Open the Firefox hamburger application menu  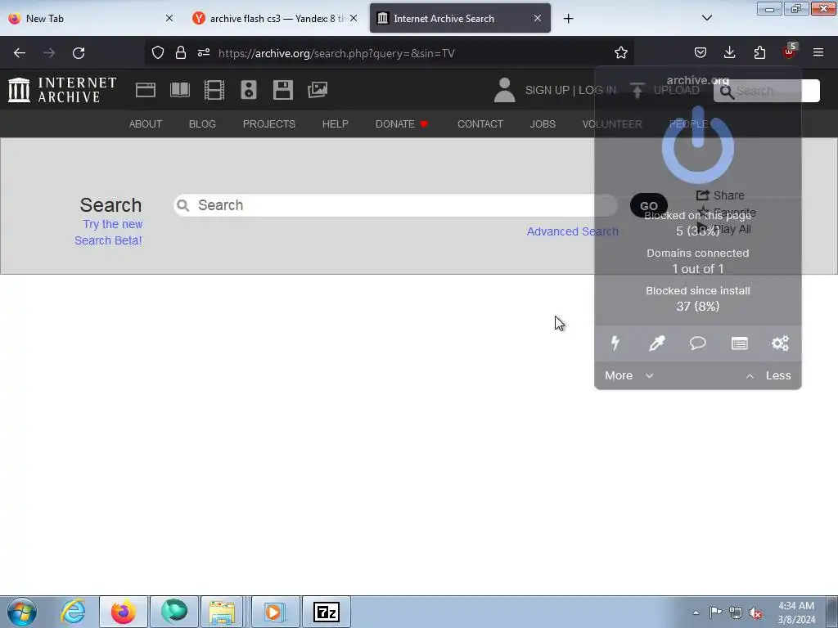(x=818, y=52)
